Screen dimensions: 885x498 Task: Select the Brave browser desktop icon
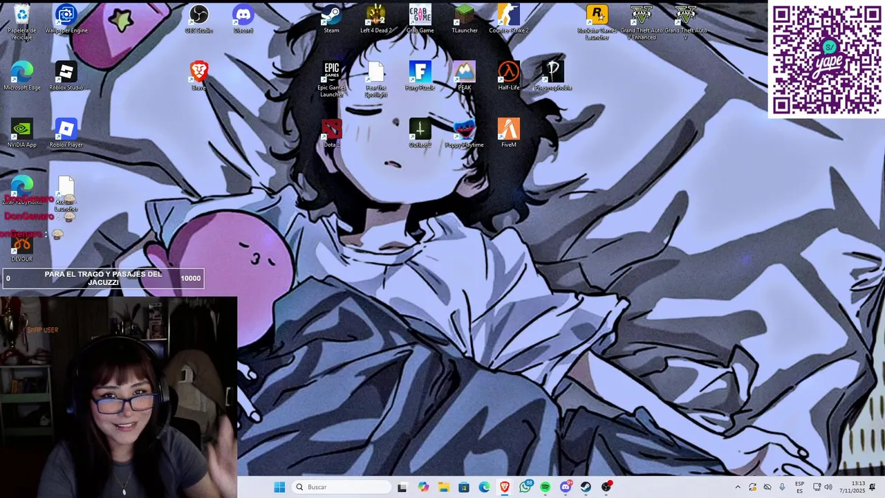(198, 76)
